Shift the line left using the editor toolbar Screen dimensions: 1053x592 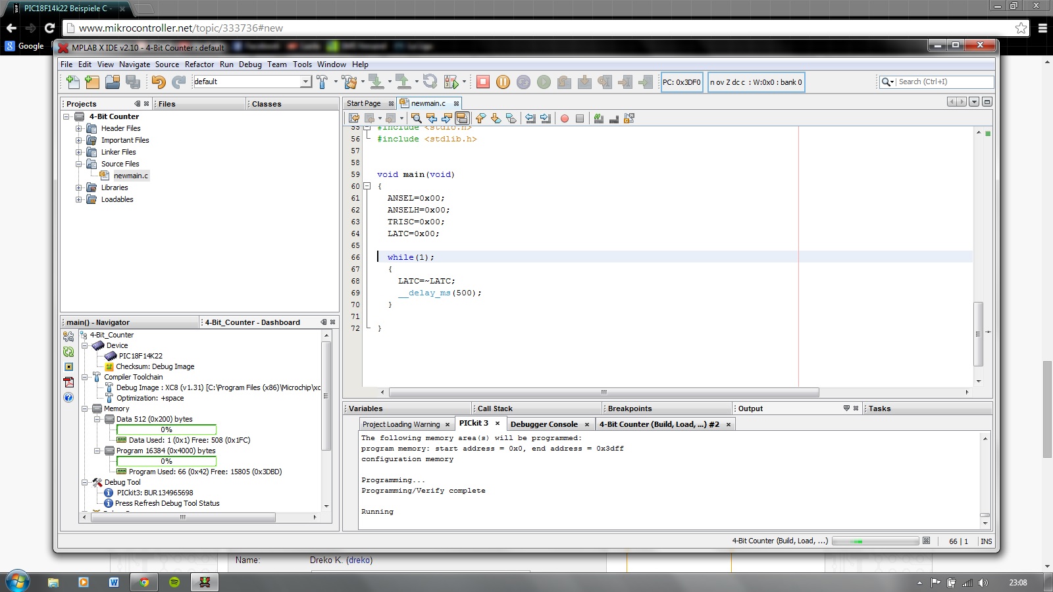point(530,118)
